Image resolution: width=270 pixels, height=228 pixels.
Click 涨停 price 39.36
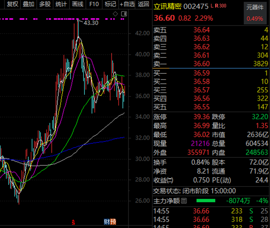(201, 117)
